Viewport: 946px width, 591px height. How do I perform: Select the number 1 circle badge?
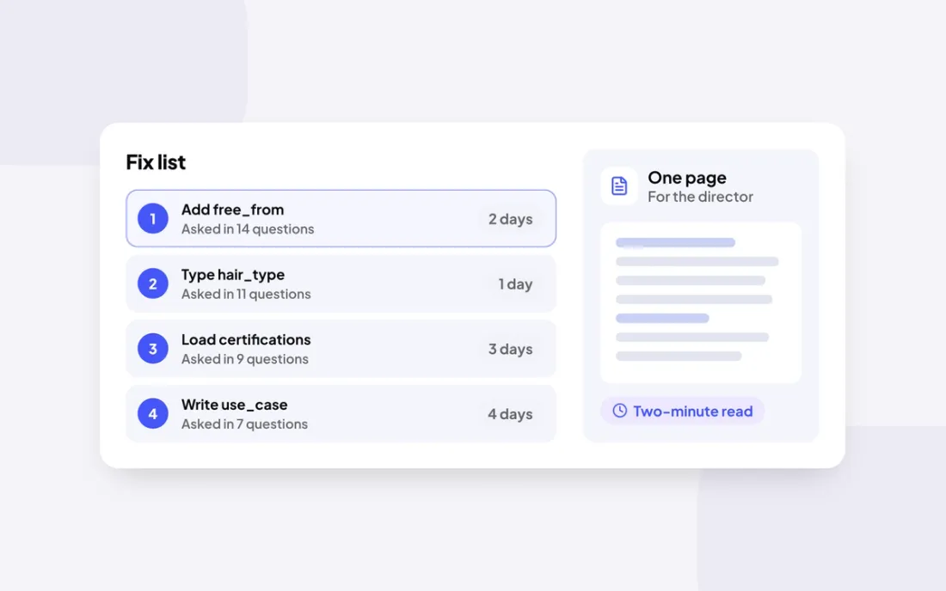[x=152, y=218]
